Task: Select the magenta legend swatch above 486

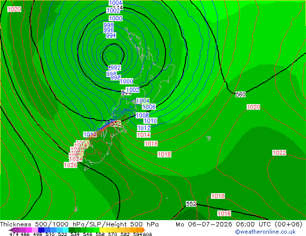Action: [x=29, y=230]
